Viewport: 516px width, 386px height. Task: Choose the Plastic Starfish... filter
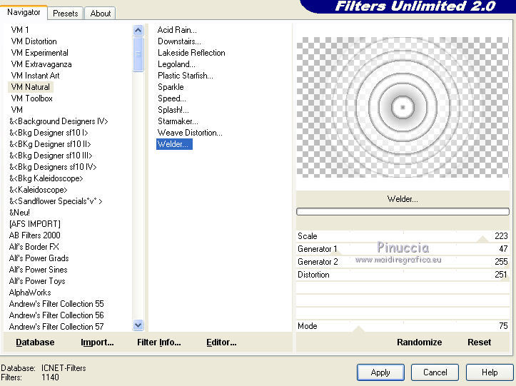186,76
